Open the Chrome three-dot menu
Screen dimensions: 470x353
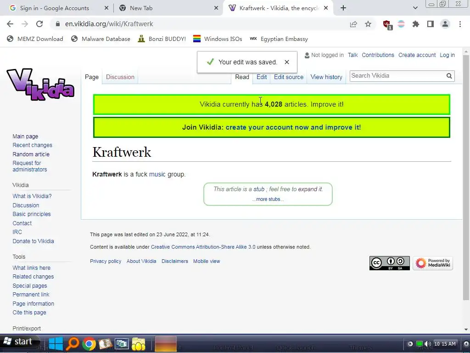(460, 24)
